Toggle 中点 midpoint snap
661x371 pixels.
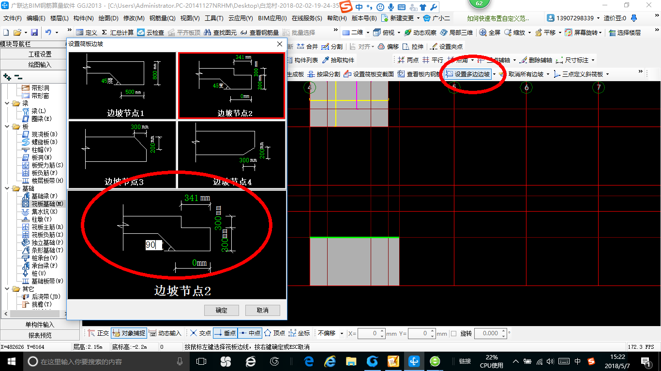pyautogui.click(x=250, y=333)
